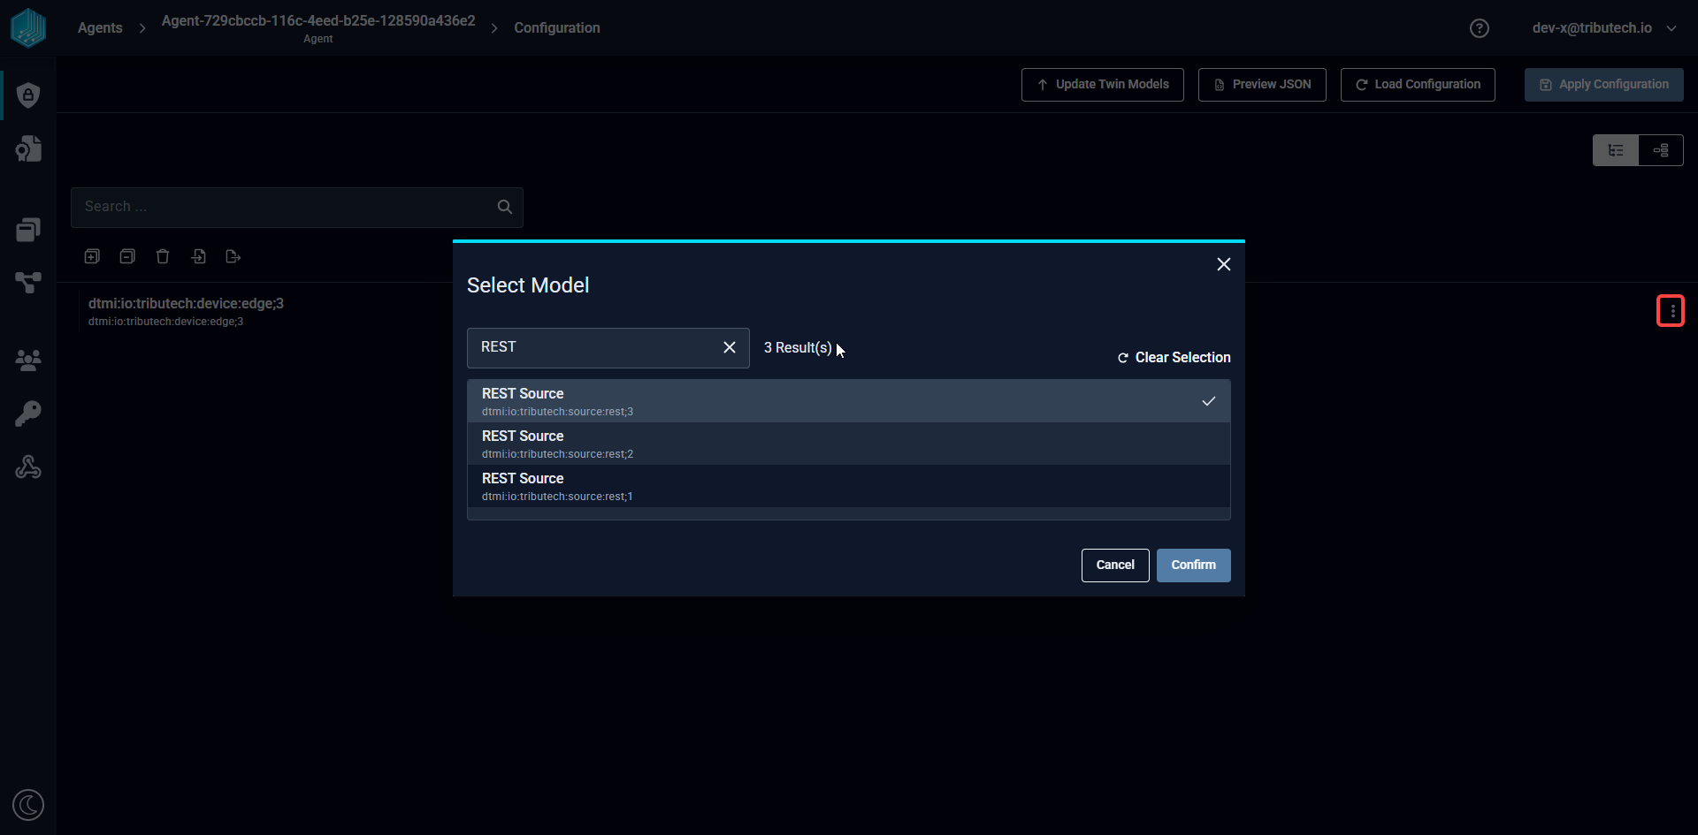The height and width of the screenshot is (835, 1698).
Task: Clear the REST search text
Action: (730, 347)
